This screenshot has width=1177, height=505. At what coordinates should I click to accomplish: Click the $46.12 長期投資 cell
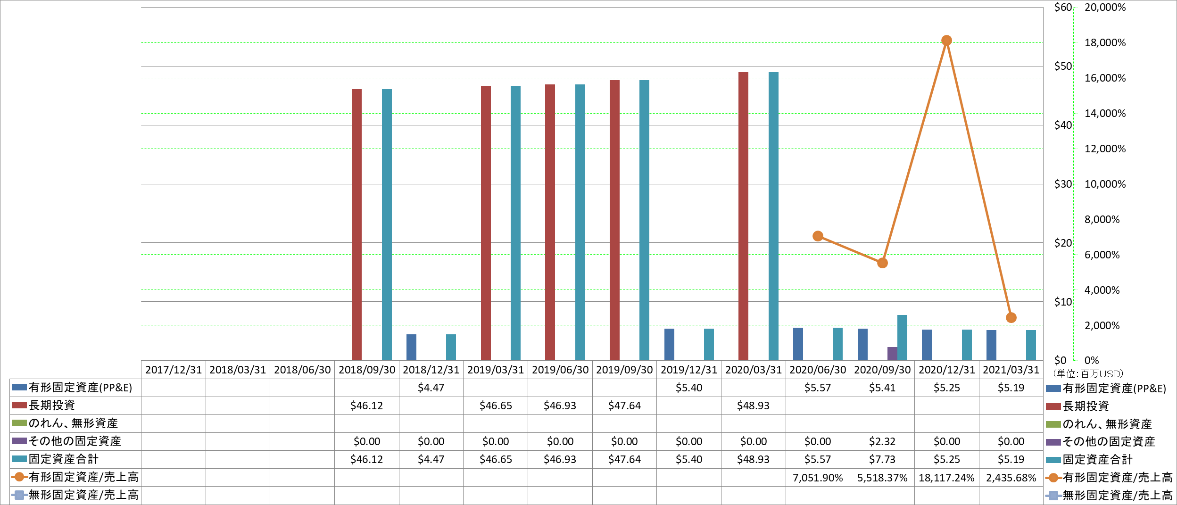pos(366,406)
